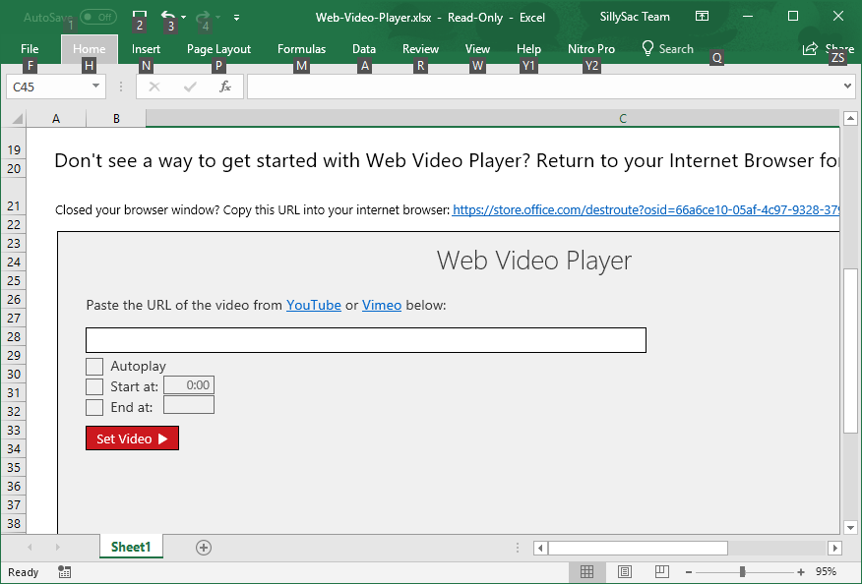Click the Enter checkmark icon
This screenshot has width=862, height=584.
190,87
